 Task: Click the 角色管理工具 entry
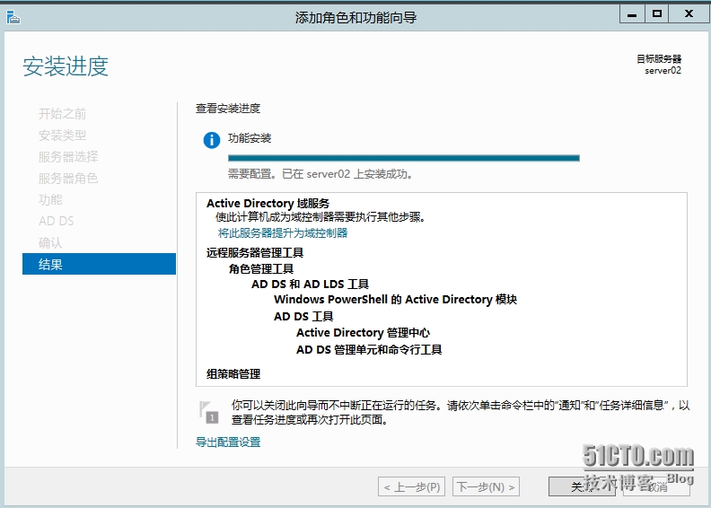coord(261,268)
